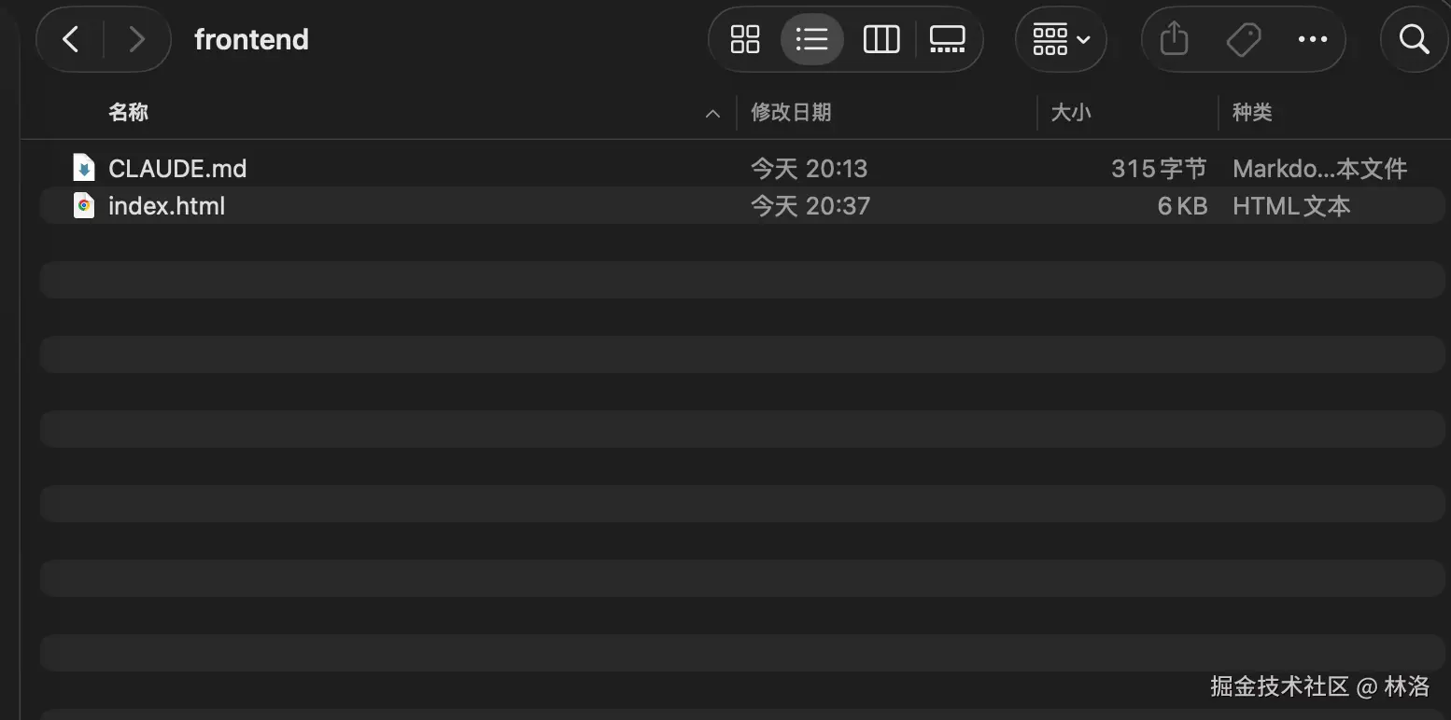Viewport: 1451px width, 720px height.
Task: Toggle sort order chevron in 名称 header
Action: tap(712, 114)
